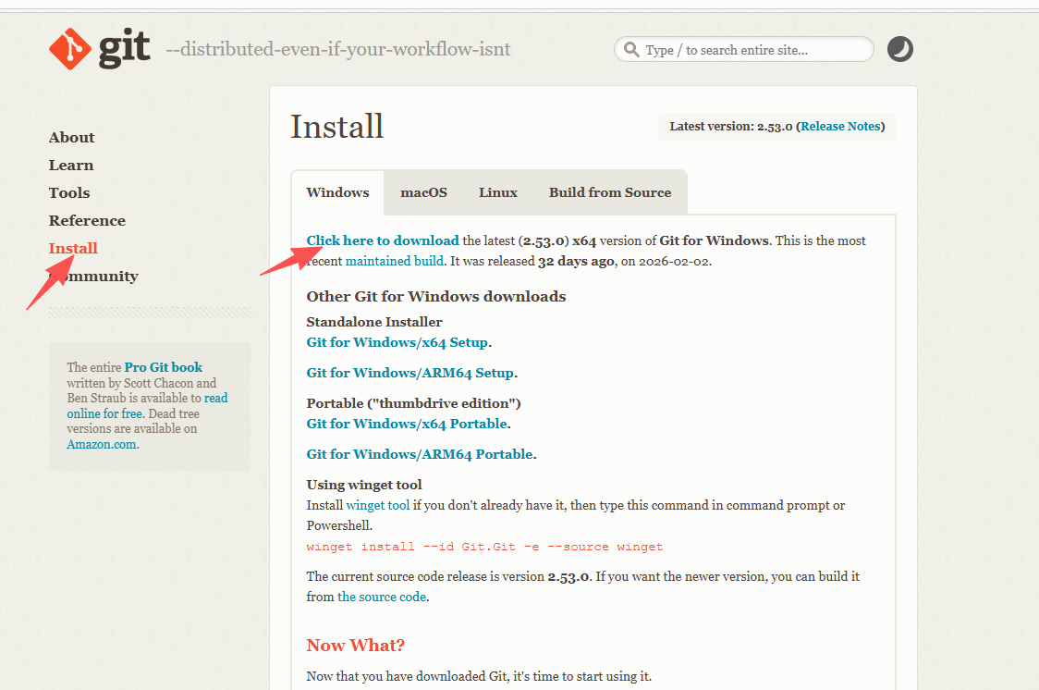Click the 'read online for free' link

(147, 406)
